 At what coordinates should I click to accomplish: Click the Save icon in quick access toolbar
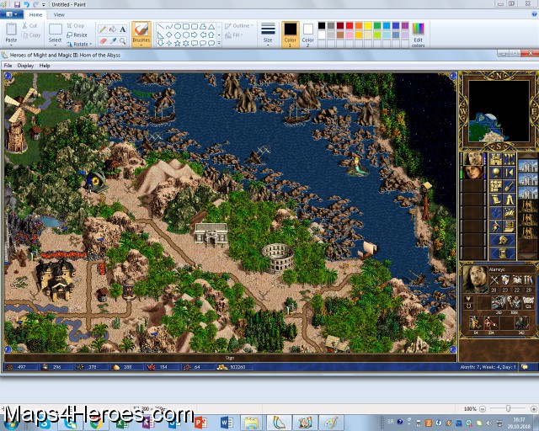[x=17, y=4]
